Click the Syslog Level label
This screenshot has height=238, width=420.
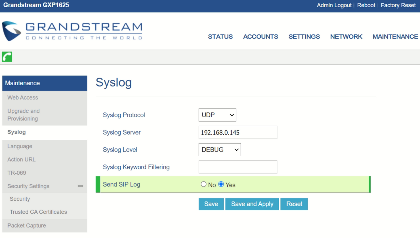tap(120, 150)
